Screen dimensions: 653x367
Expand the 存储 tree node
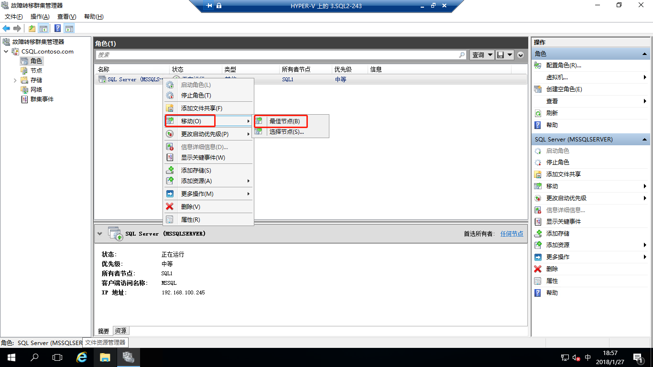tap(15, 80)
